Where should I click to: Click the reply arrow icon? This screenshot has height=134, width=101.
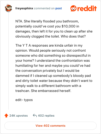pos(35,115)
